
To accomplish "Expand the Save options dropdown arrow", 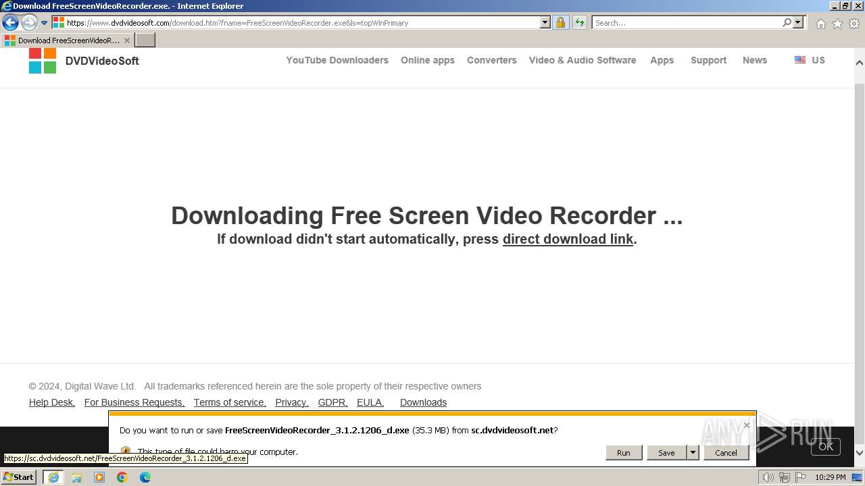I will [693, 453].
